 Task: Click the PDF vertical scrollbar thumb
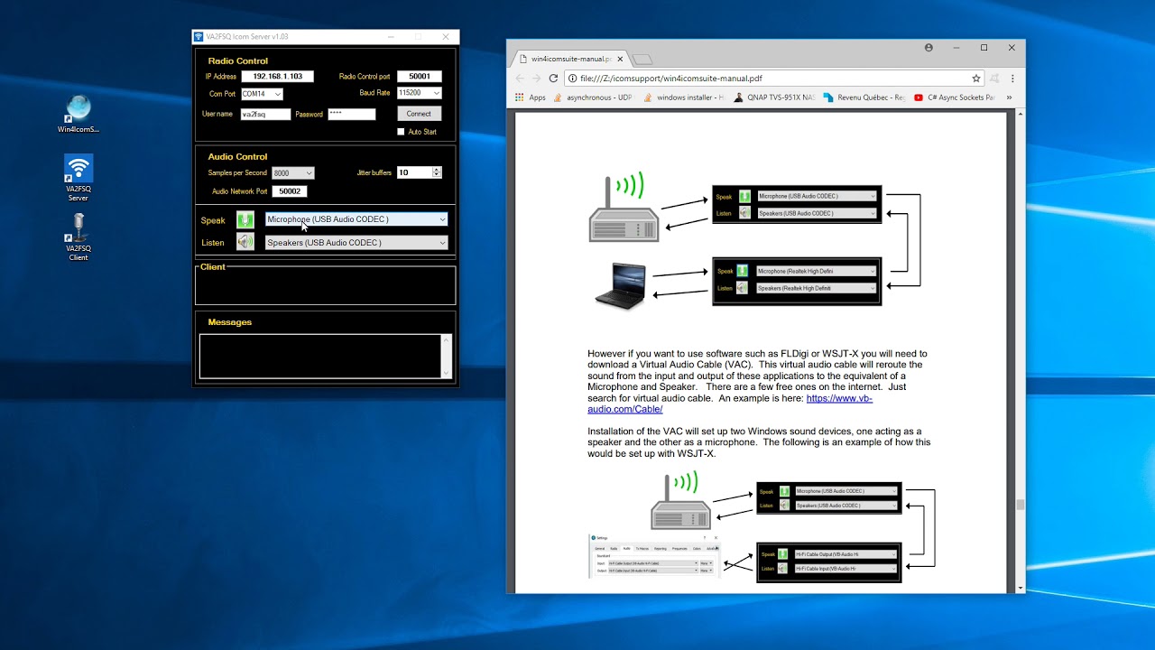coord(1021,505)
